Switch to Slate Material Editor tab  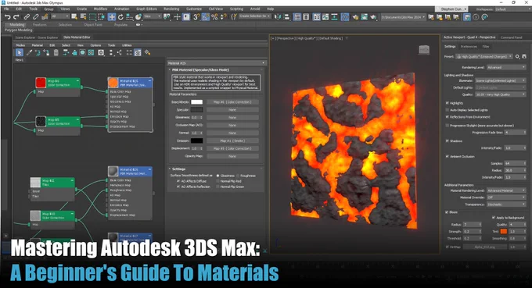click(77, 37)
